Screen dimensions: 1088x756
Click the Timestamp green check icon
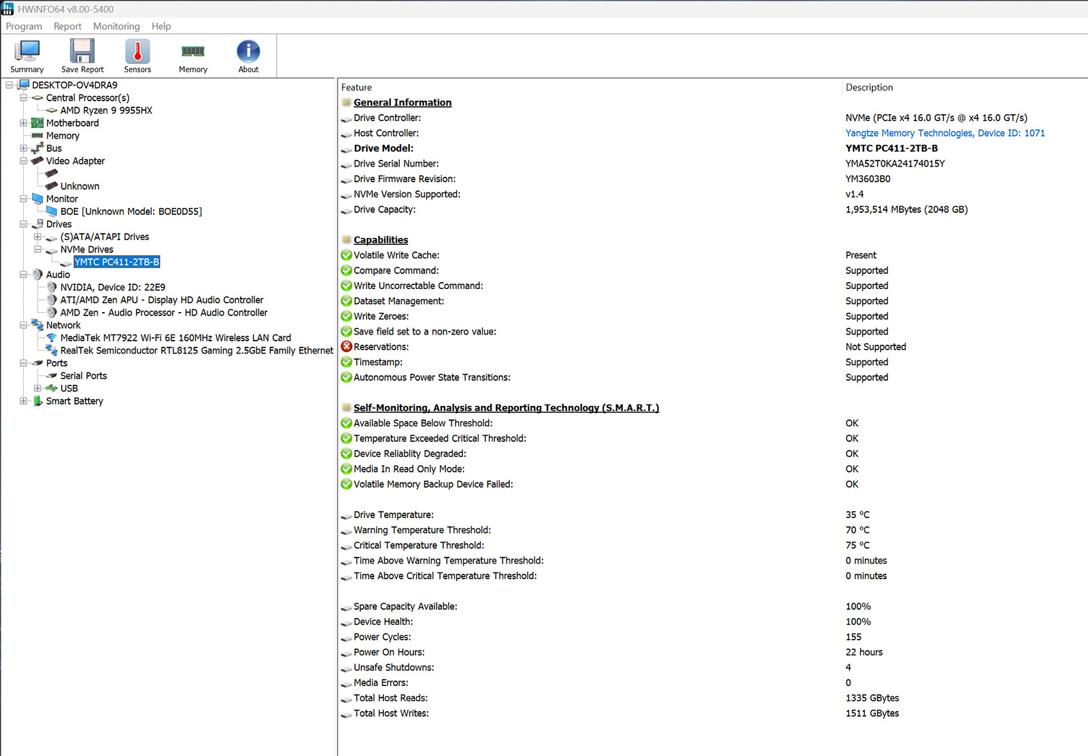coord(347,362)
